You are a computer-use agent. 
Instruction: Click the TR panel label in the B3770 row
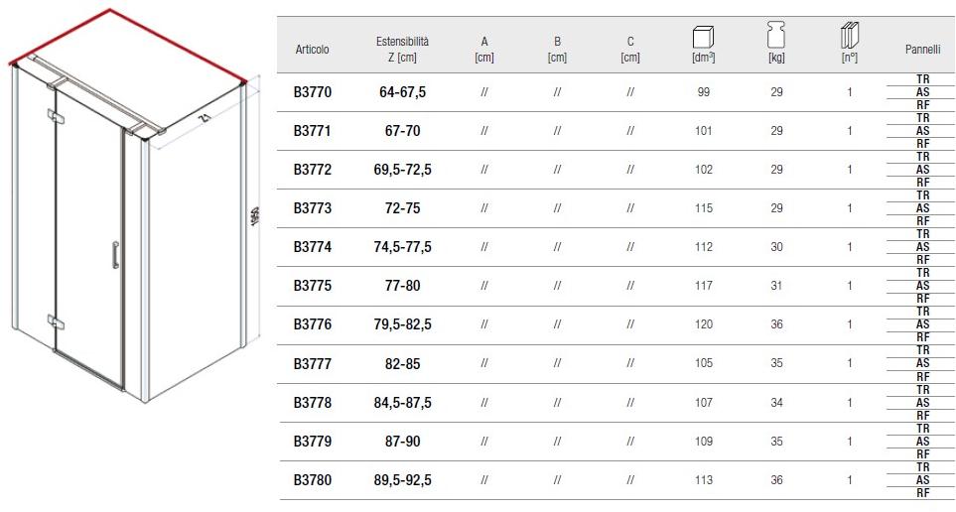[922, 79]
